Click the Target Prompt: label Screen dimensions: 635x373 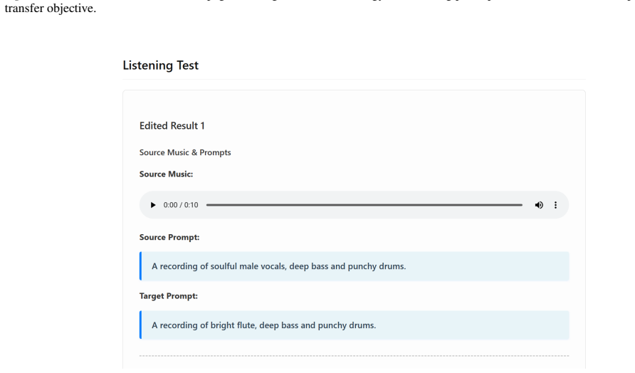point(169,296)
